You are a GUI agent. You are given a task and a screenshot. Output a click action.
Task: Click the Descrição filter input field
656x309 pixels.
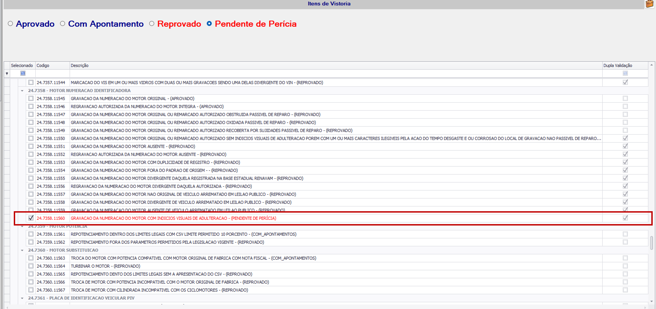click(336, 73)
